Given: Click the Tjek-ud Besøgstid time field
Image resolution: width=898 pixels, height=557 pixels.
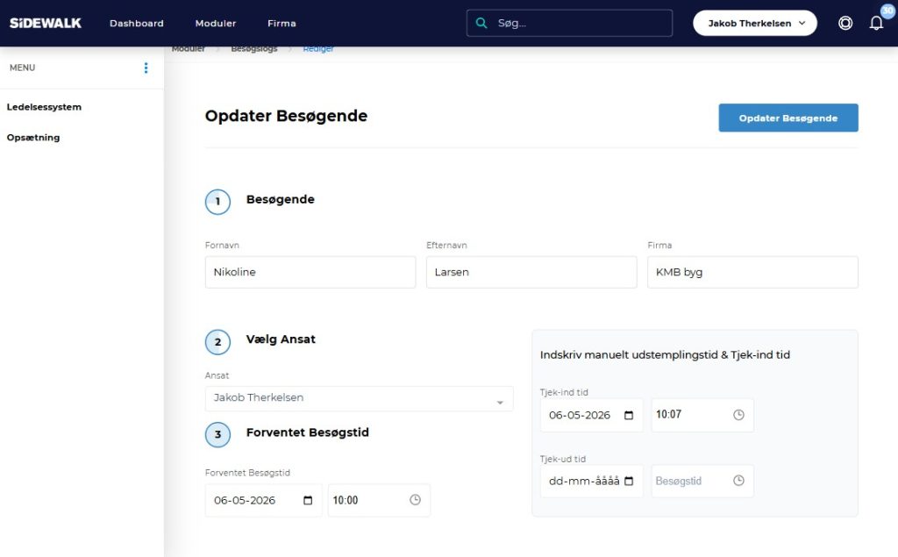Looking at the screenshot, I should click(702, 481).
